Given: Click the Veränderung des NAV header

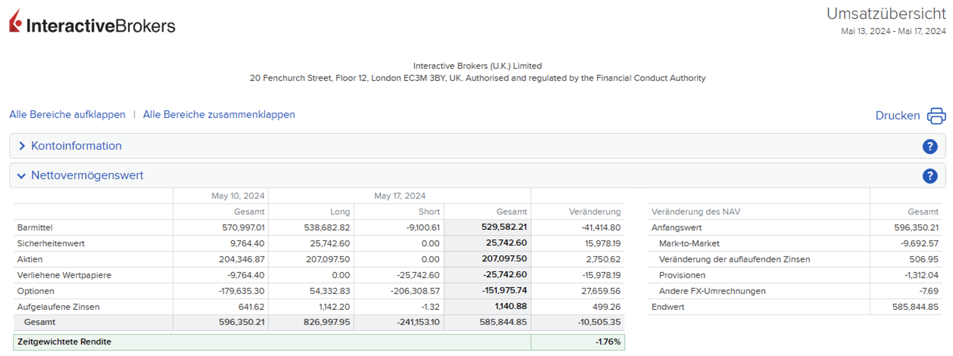Looking at the screenshot, I should [696, 212].
